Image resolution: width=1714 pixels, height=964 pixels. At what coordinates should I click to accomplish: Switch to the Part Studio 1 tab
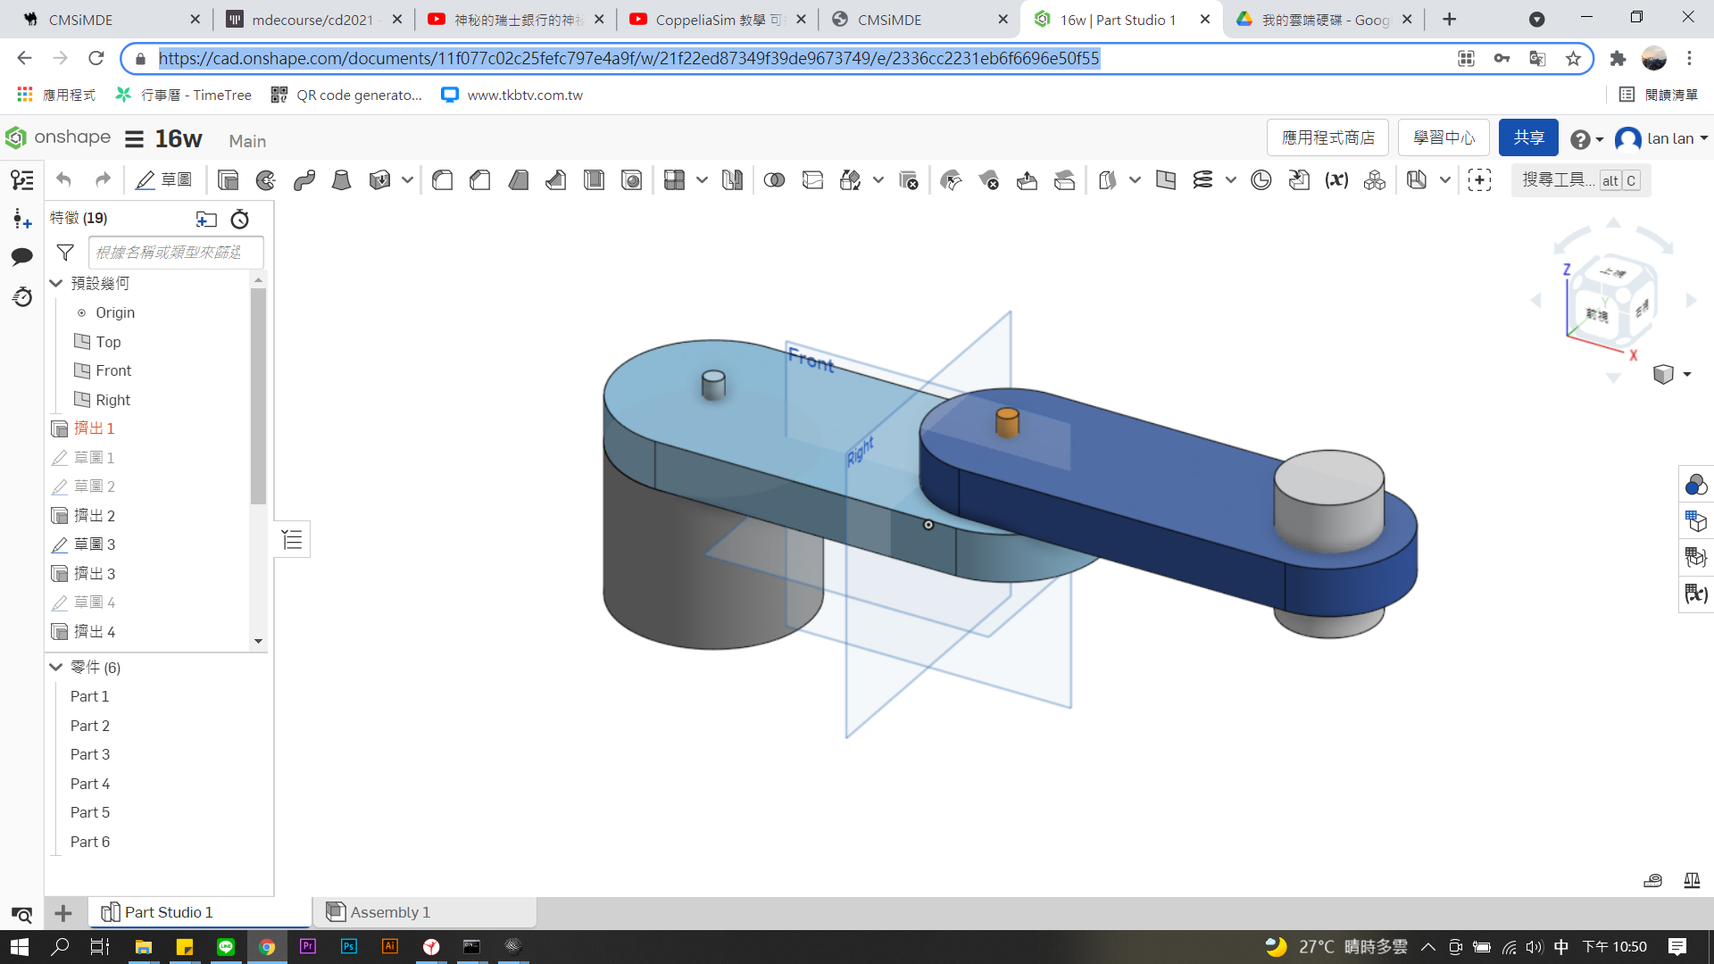pyautogui.click(x=199, y=912)
